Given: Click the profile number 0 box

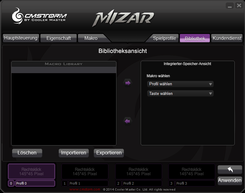Looking at the screenshot, I should pos(11,183).
